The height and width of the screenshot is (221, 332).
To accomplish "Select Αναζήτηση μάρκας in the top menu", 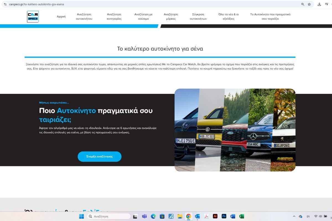I will tap(171, 17).
